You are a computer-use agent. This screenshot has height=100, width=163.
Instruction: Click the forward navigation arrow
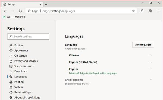tap(13, 11)
